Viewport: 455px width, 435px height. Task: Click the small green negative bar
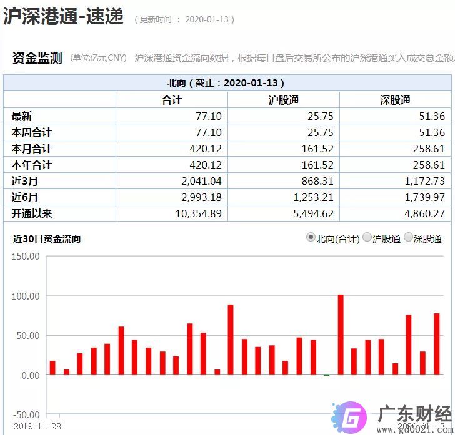[327, 375]
